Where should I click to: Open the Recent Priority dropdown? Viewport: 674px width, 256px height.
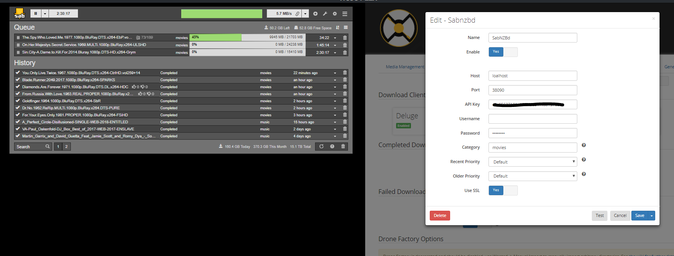coord(533,162)
